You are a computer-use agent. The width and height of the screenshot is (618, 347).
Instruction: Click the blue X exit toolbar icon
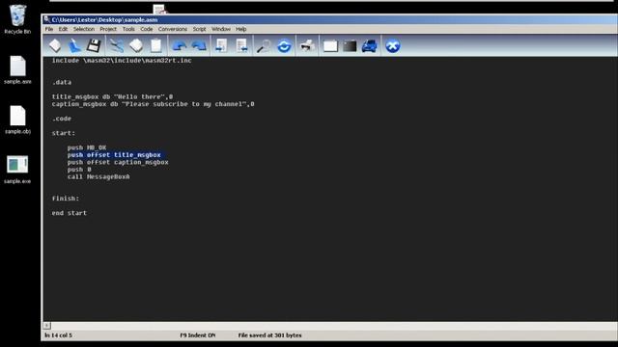pyautogui.click(x=393, y=46)
